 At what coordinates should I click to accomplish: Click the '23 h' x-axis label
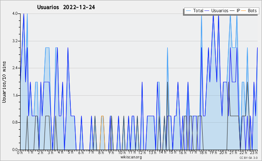click(x=254, y=152)
